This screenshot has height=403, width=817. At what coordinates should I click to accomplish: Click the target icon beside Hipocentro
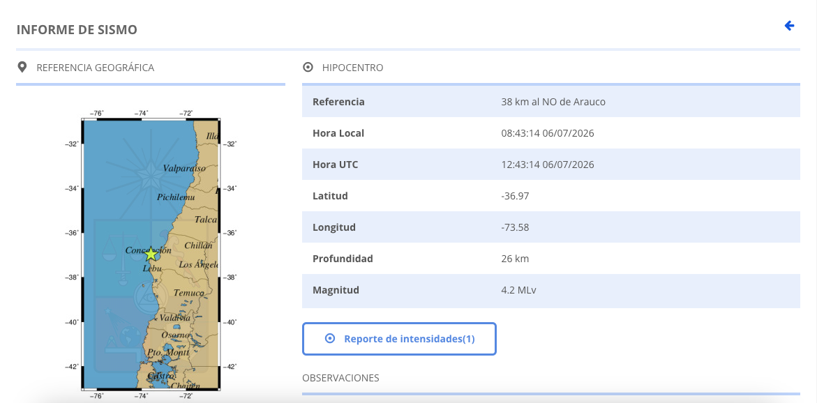[308, 67]
